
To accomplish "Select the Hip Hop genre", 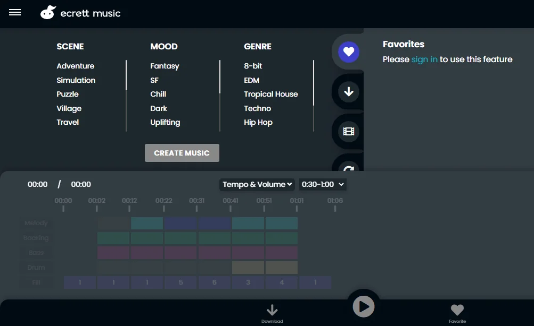I will [258, 122].
